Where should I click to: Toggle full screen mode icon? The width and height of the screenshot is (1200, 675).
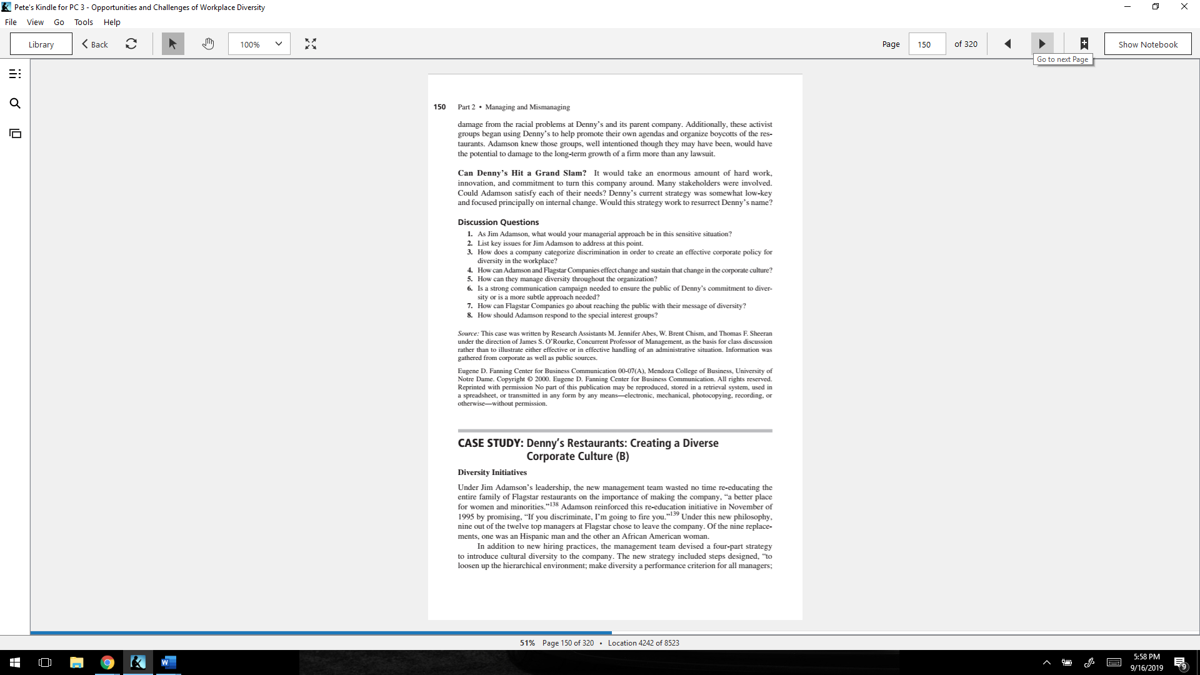pos(311,44)
